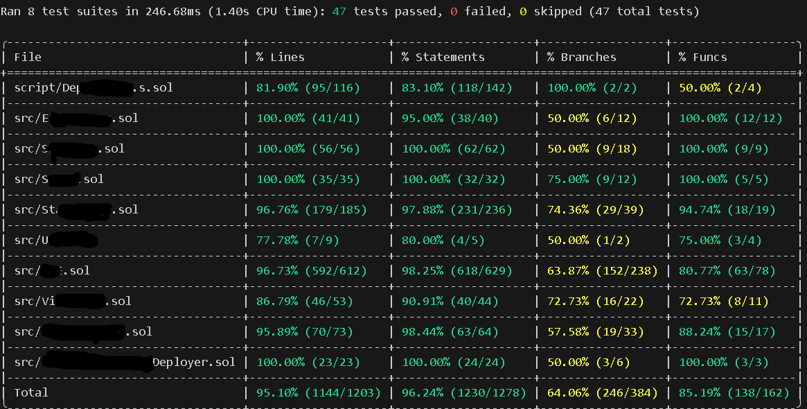The width and height of the screenshot is (807, 409).
Task: Select the '100.00% (24/24)' statements value
Action: point(454,362)
